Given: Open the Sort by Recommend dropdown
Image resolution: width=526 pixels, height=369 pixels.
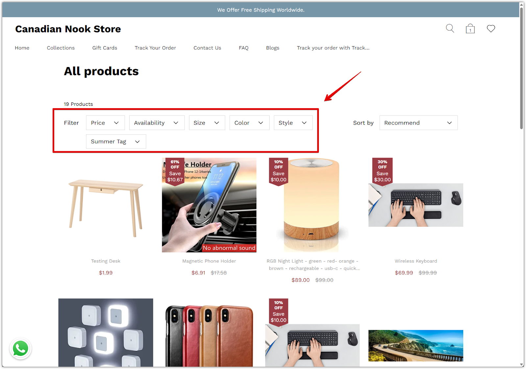Looking at the screenshot, I should 418,123.
